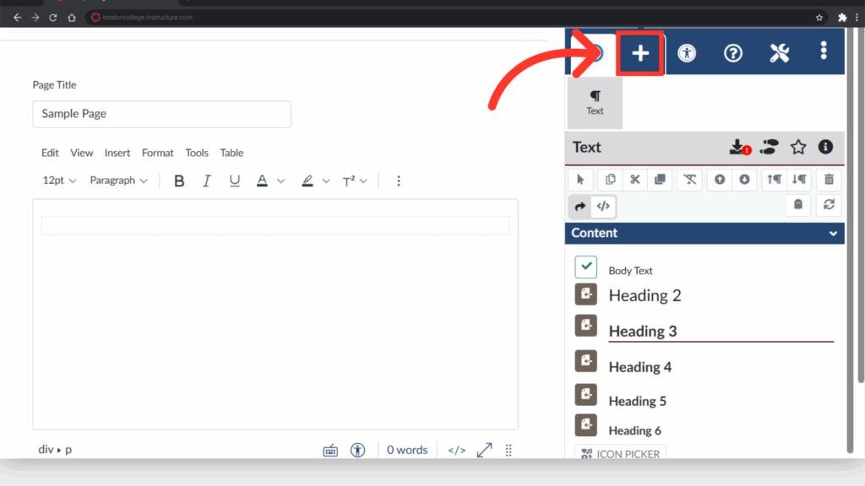Click the download icon with red alert
This screenshot has width=865, height=486.
click(740, 147)
